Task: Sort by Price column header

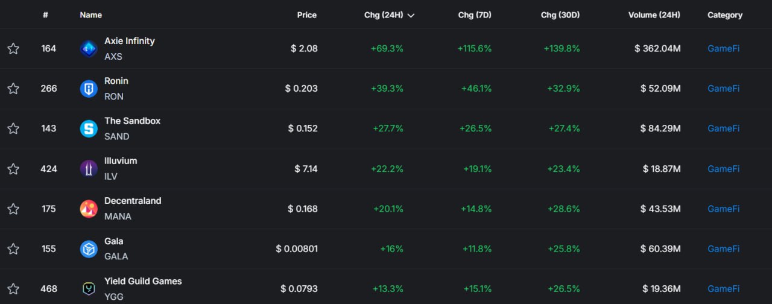Action: [306, 15]
